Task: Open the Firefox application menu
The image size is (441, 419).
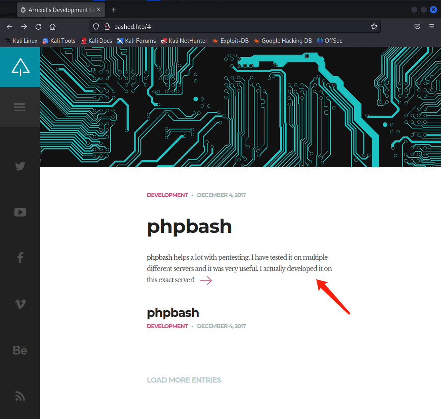Action: coord(431,26)
